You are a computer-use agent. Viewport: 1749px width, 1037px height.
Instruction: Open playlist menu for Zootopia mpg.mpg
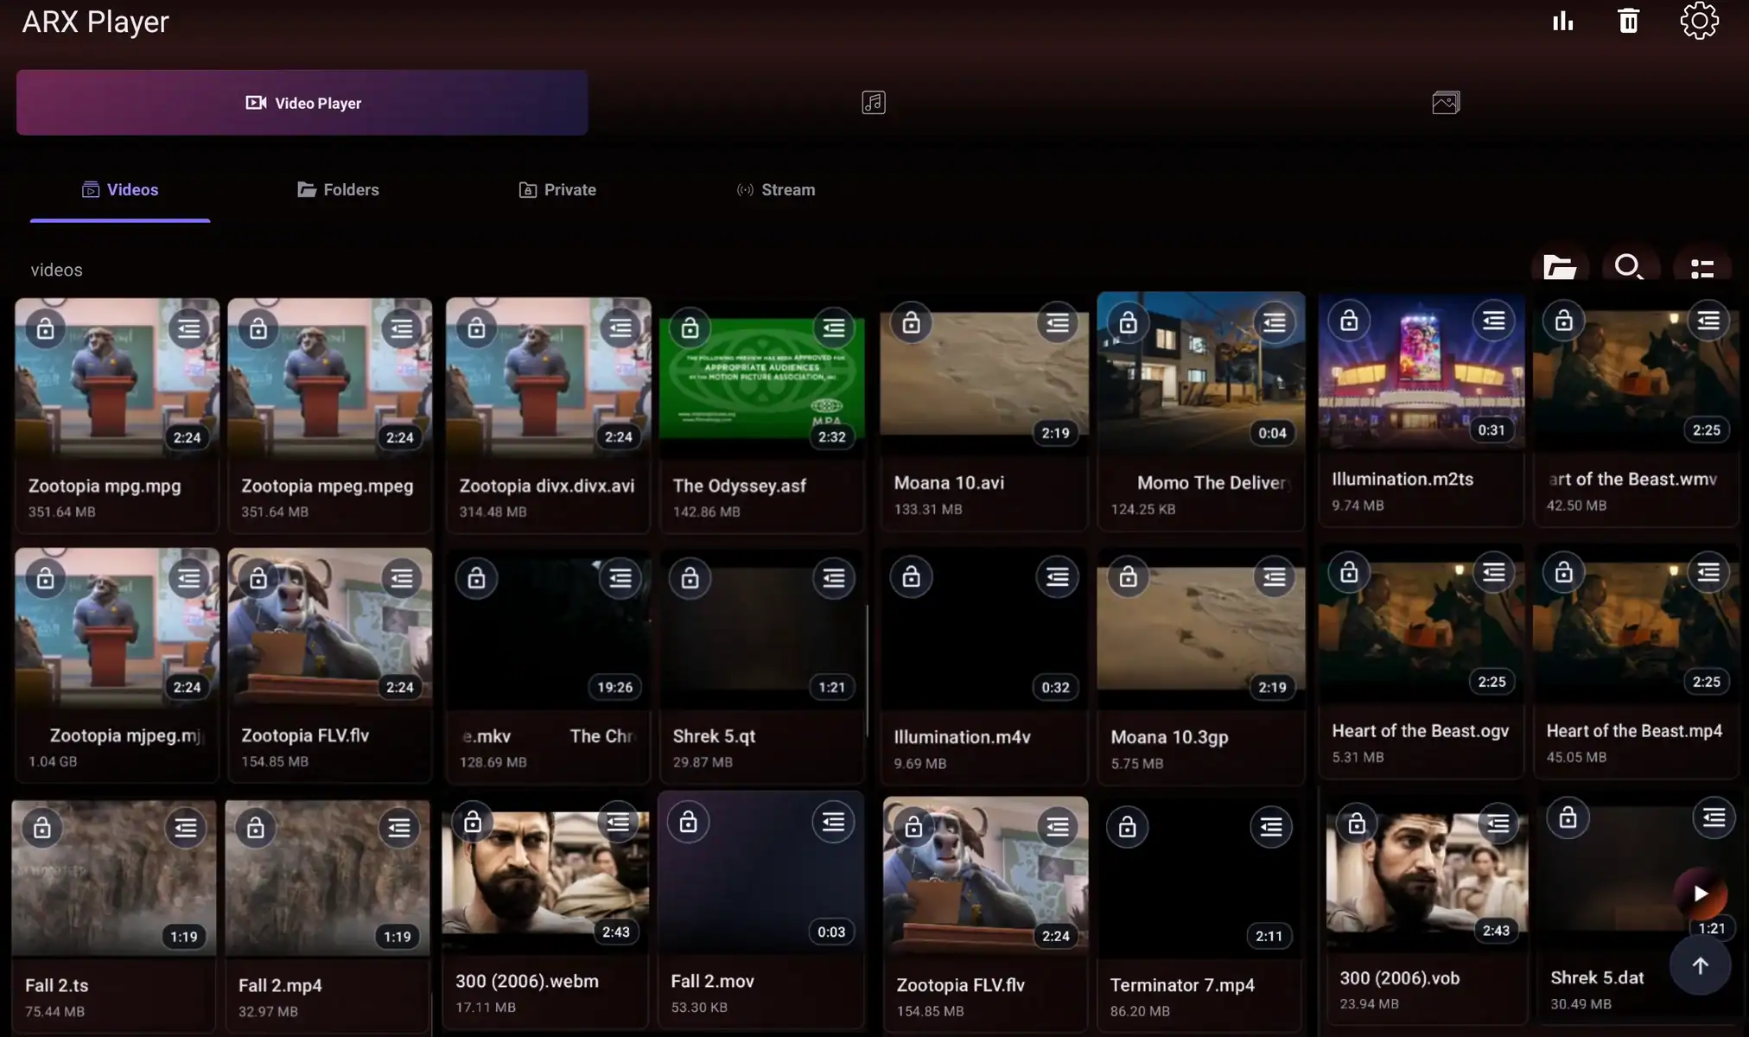[188, 328]
